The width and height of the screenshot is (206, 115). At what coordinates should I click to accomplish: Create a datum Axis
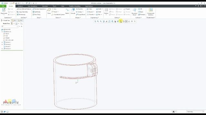point(54,9)
